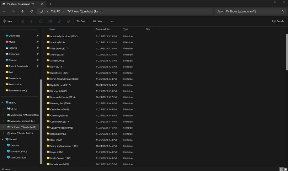This screenshot has height=171, width=288.
Task: Click the Copy icon in toolbar
Action: pyautogui.click(x=32, y=21)
